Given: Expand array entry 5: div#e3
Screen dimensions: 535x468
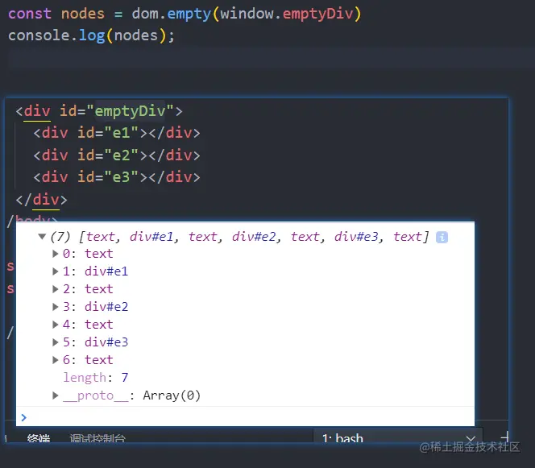Looking at the screenshot, I should (55, 342).
